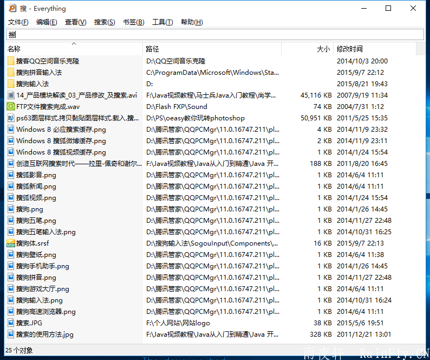Click the ps63图层样式 file icon
The height and width of the screenshot is (360, 430).
click(x=11, y=118)
